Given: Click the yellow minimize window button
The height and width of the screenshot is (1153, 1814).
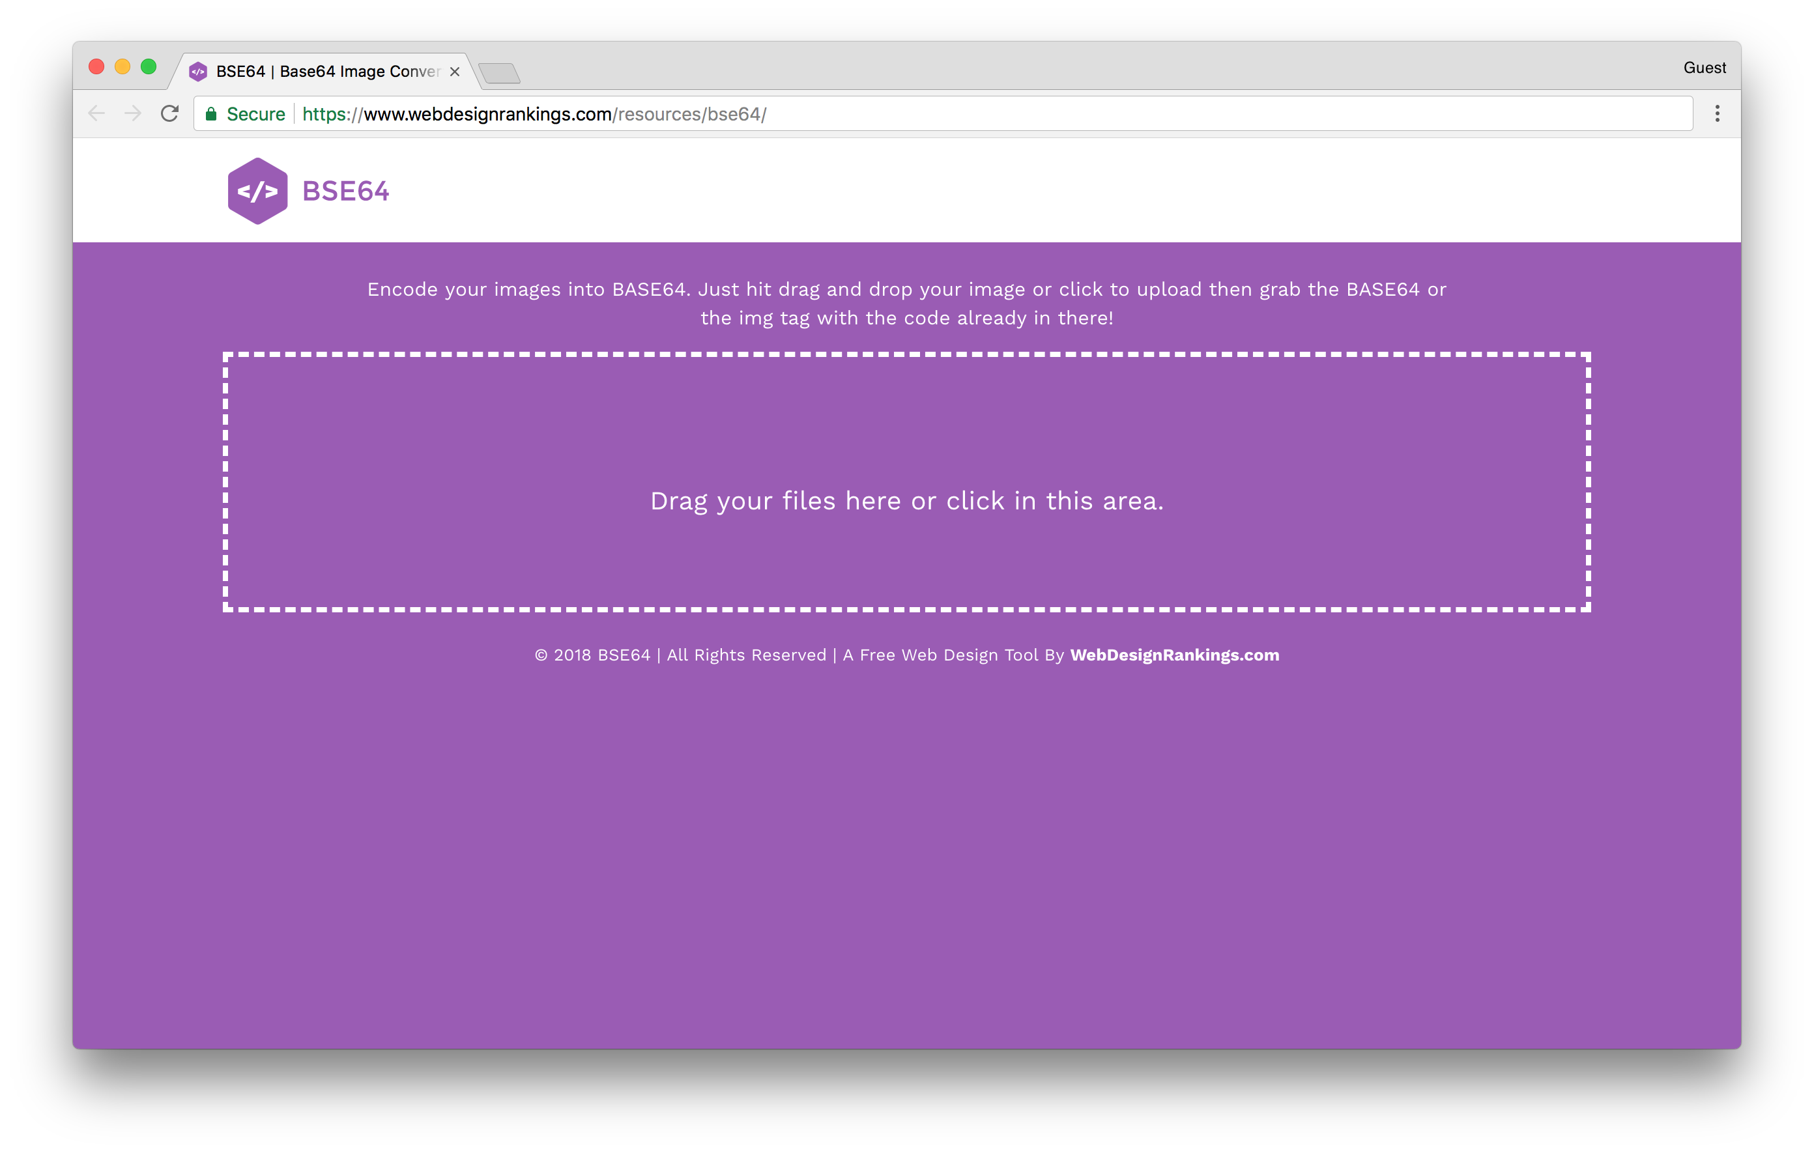Looking at the screenshot, I should point(122,67).
